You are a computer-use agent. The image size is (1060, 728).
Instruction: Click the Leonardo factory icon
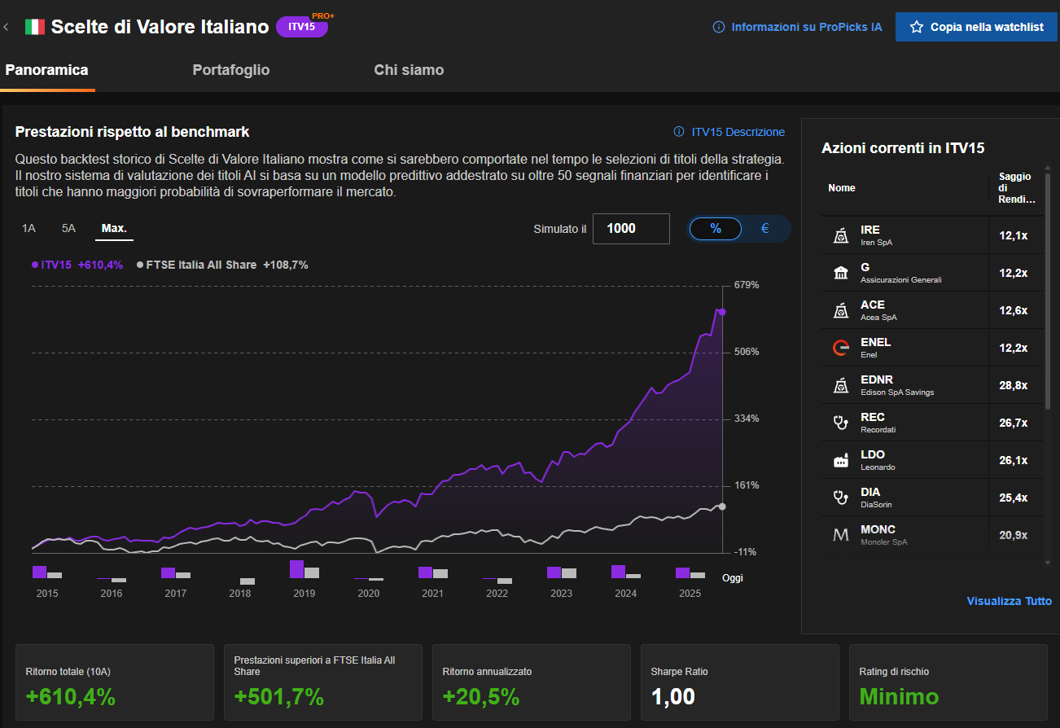click(840, 460)
